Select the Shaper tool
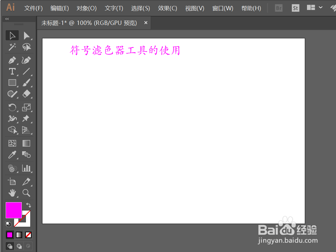 tap(12, 94)
